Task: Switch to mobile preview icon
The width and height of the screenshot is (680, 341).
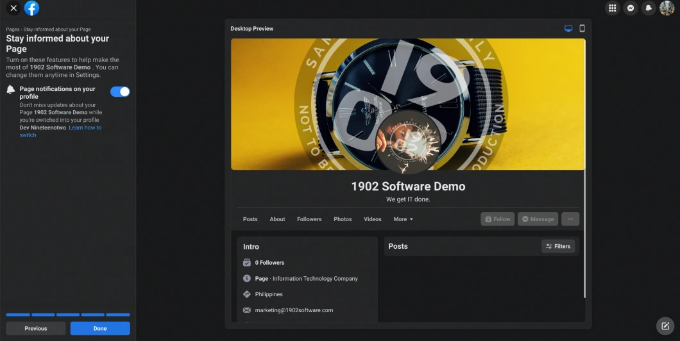Action: coord(582,29)
